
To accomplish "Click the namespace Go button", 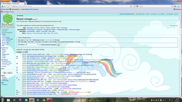I will coord(59,45).
